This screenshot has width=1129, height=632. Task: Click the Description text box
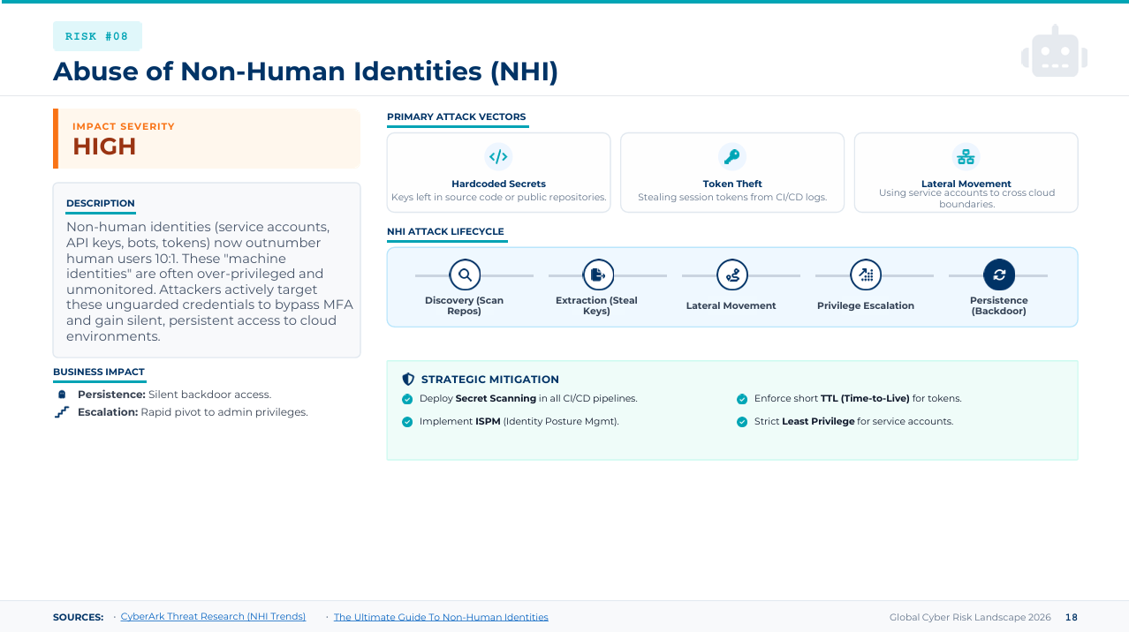pyautogui.click(x=207, y=270)
